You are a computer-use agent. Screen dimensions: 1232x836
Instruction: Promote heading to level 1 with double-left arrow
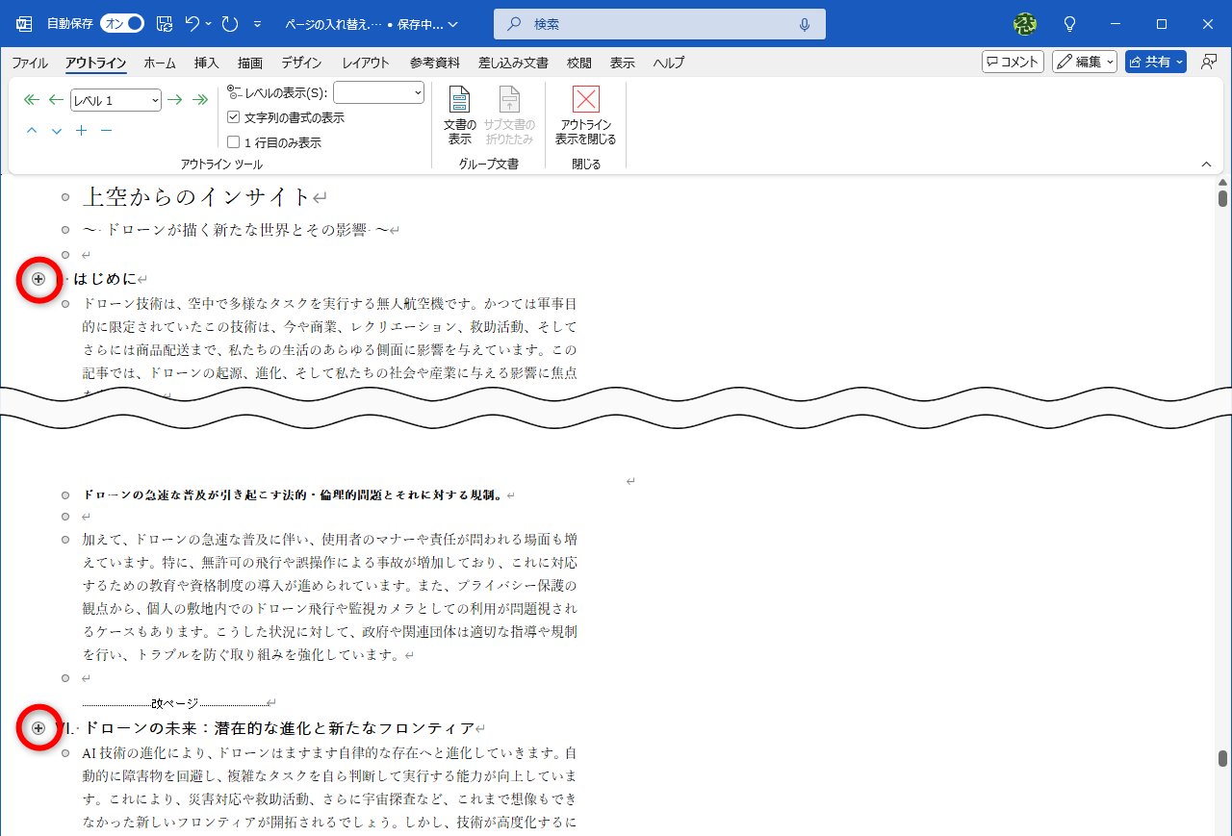(x=31, y=99)
